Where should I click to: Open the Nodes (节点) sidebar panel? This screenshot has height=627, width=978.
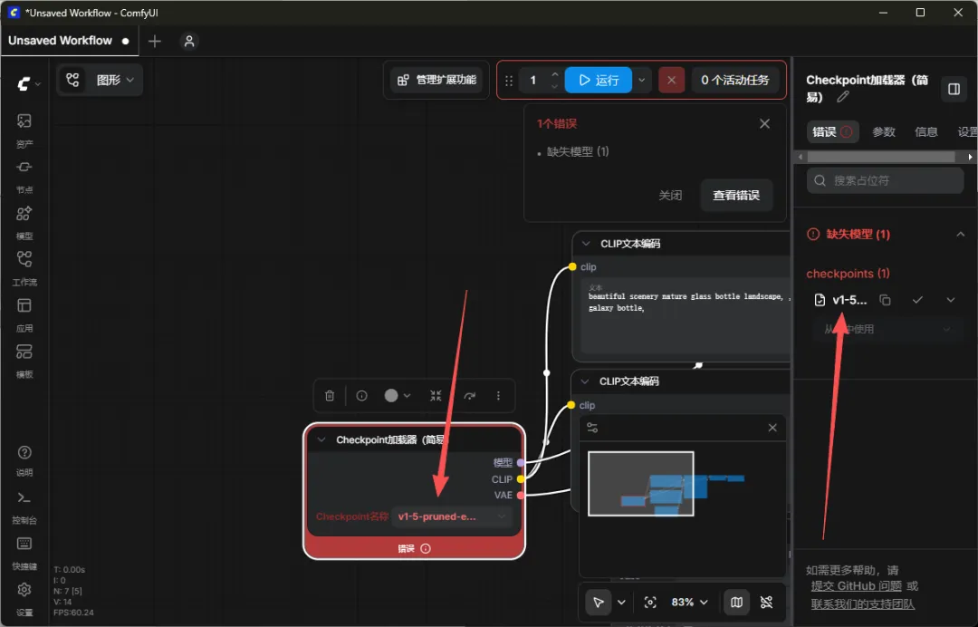[x=24, y=178]
